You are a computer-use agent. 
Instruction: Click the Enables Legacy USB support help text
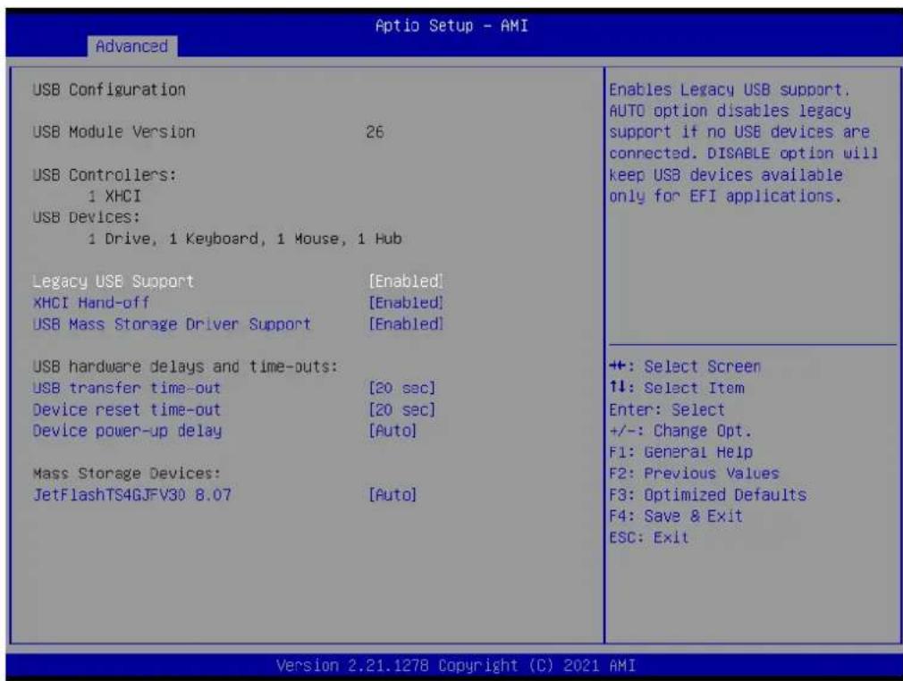pyautogui.click(x=744, y=143)
